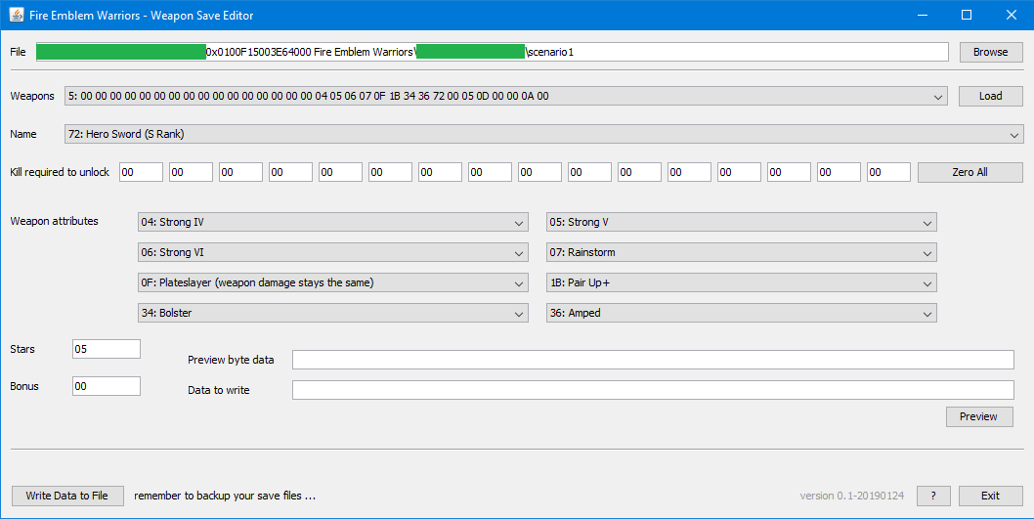Click the Stars value field
Viewport: 1034px width, 519px height.
click(x=107, y=349)
